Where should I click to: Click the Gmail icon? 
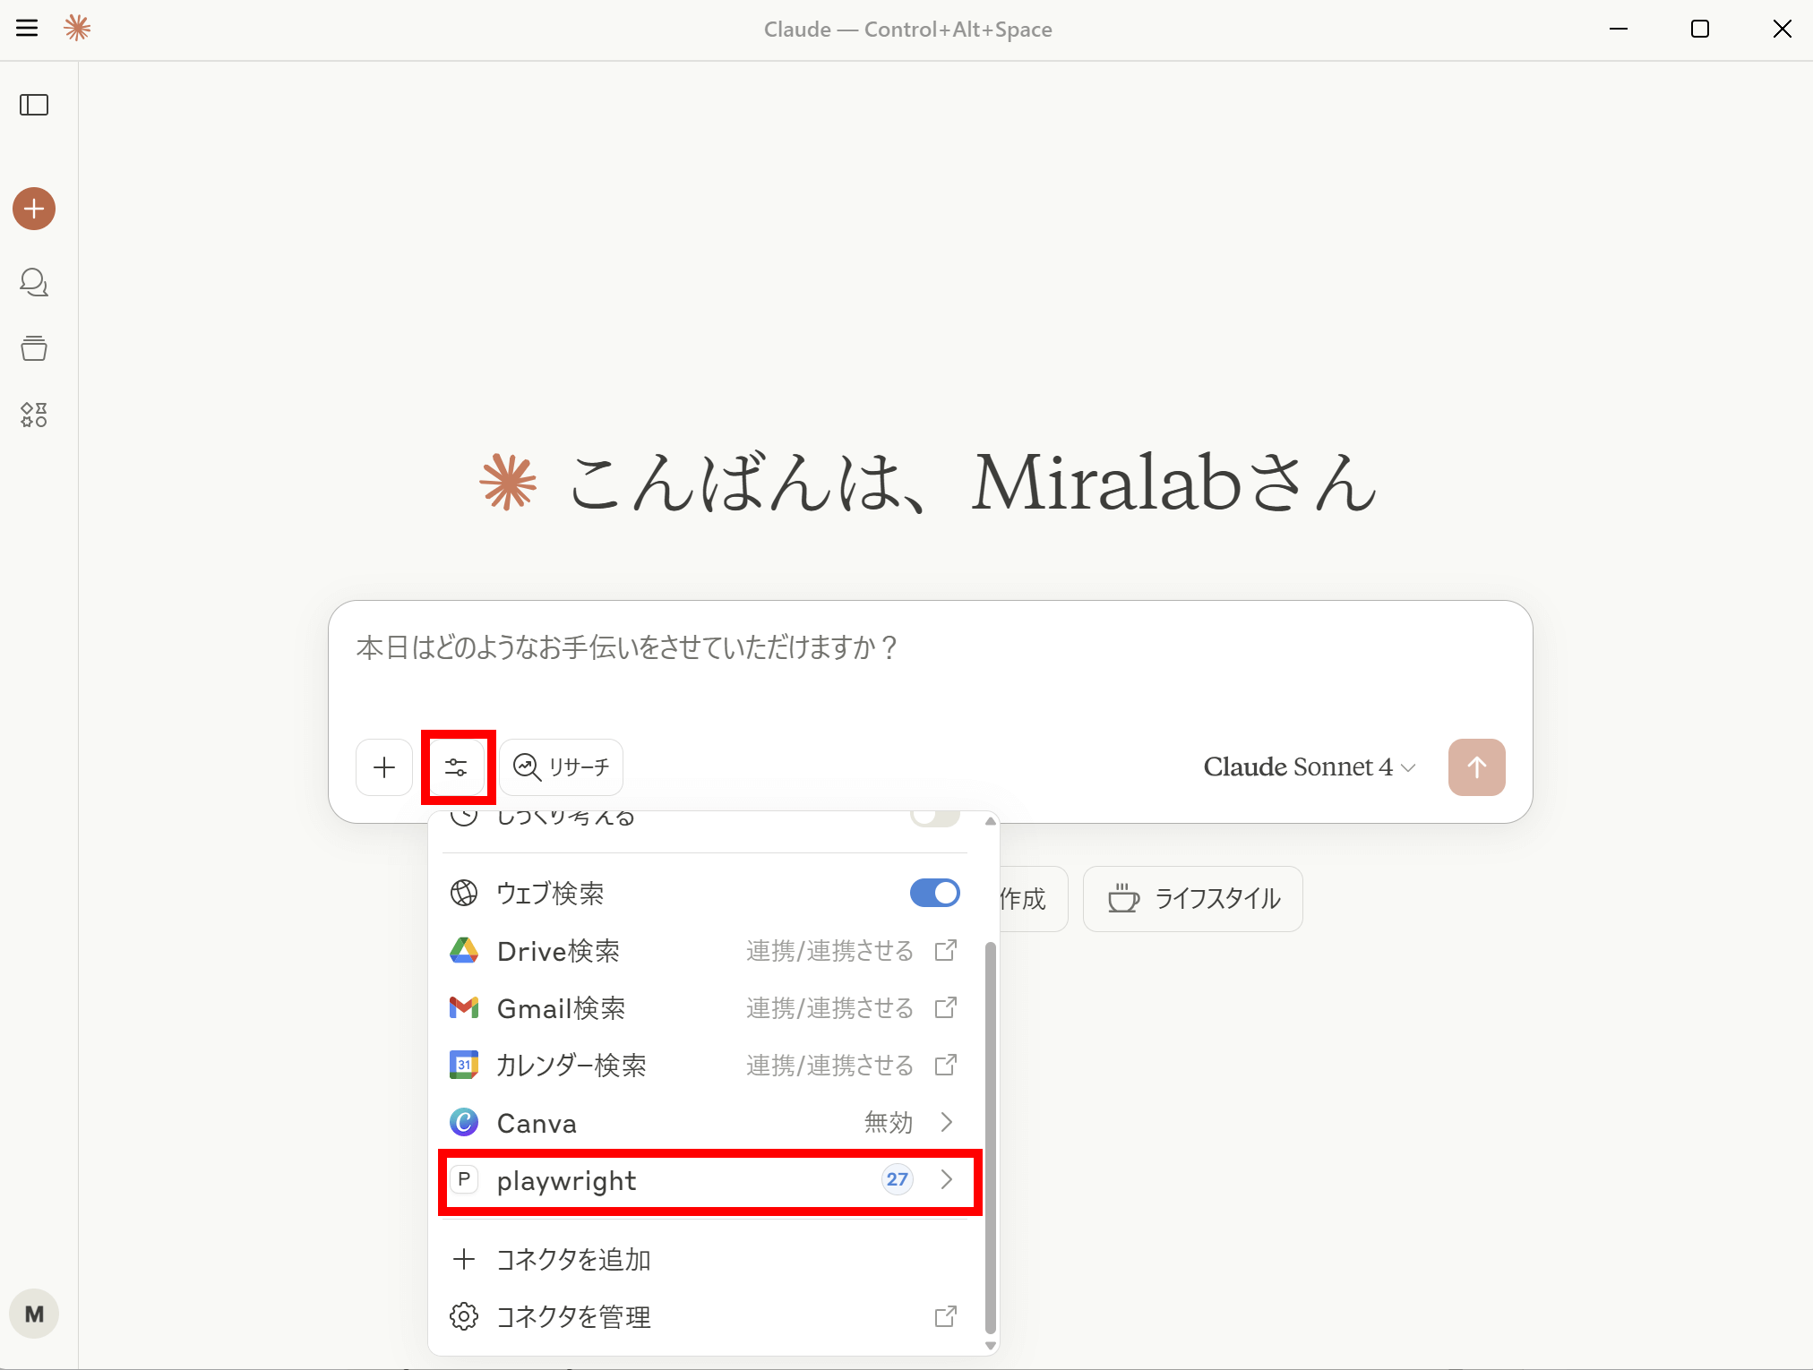(x=464, y=1007)
